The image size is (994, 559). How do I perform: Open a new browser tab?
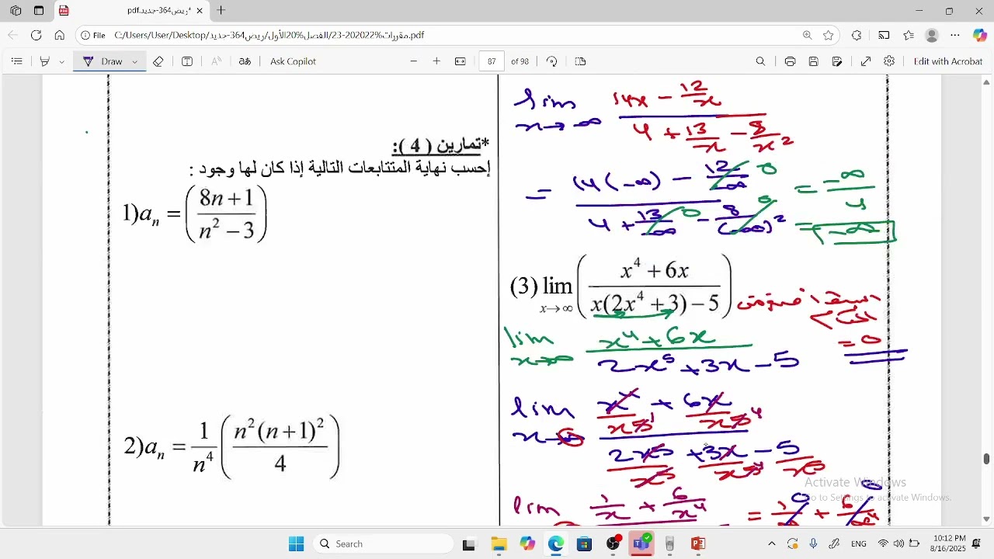[x=221, y=11]
